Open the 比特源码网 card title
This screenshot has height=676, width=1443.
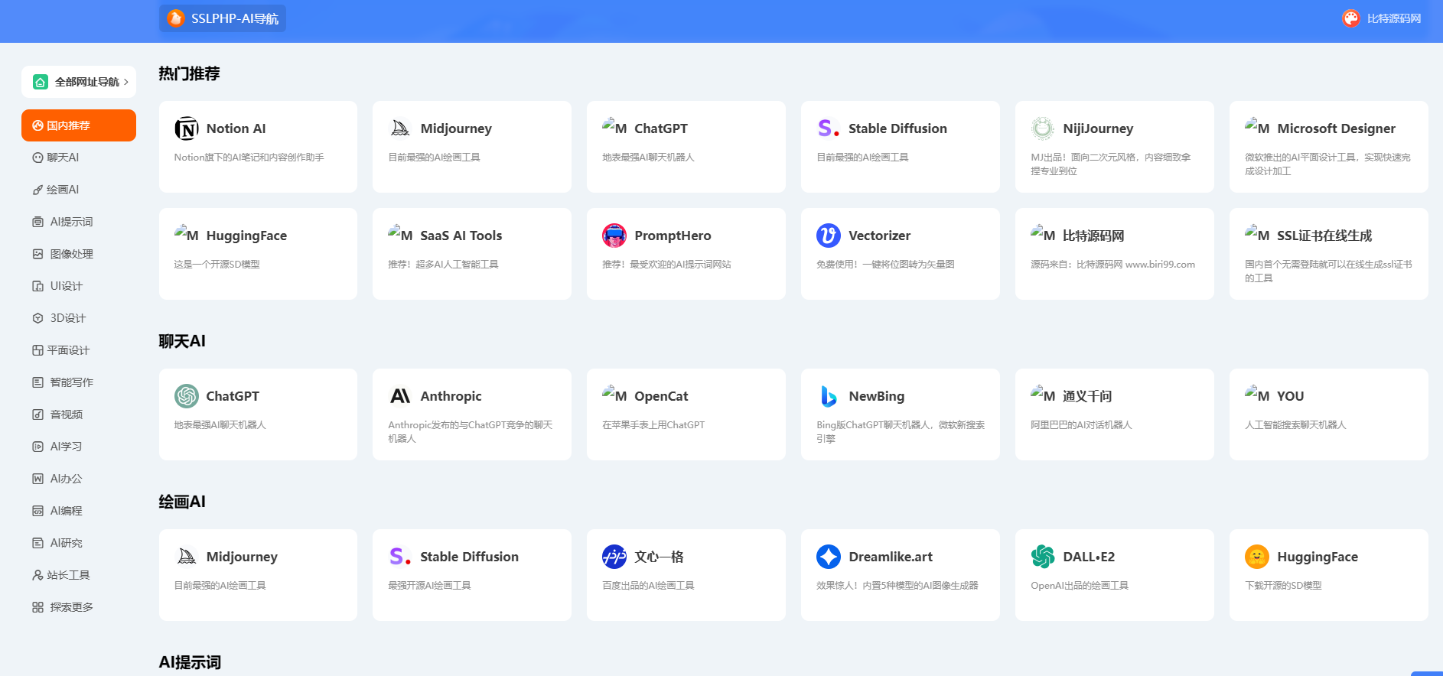pos(1093,236)
